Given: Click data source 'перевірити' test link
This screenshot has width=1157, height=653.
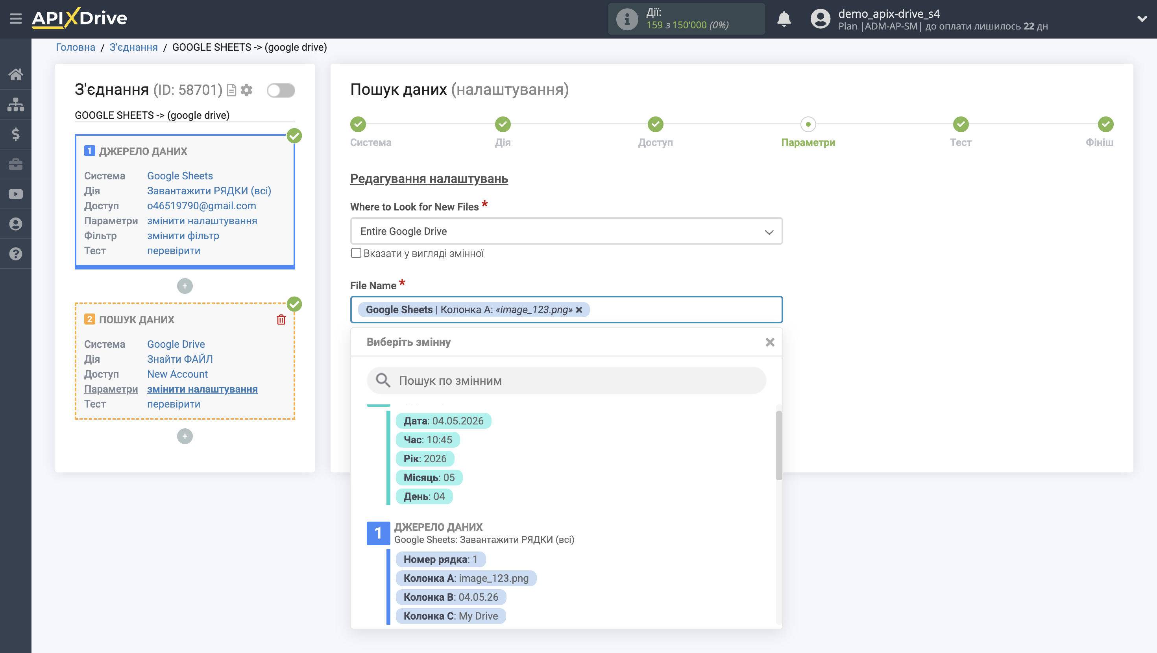Looking at the screenshot, I should [174, 251].
